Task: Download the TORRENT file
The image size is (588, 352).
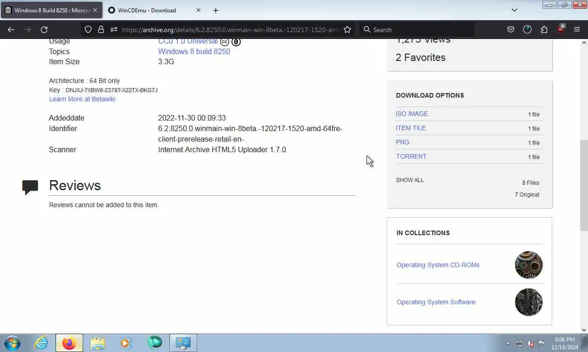Action: [x=411, y=156]
